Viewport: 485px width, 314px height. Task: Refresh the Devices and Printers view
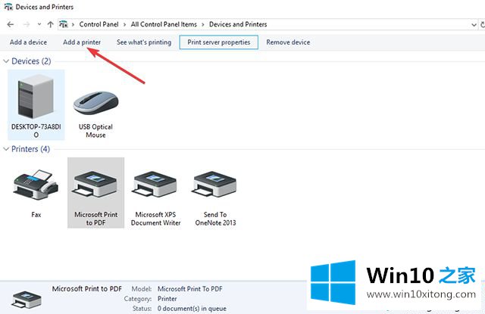tap(482, 24)
